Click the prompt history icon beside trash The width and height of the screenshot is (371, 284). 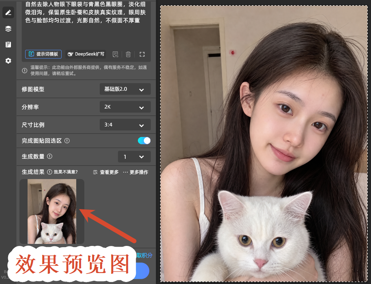[115, 54]
